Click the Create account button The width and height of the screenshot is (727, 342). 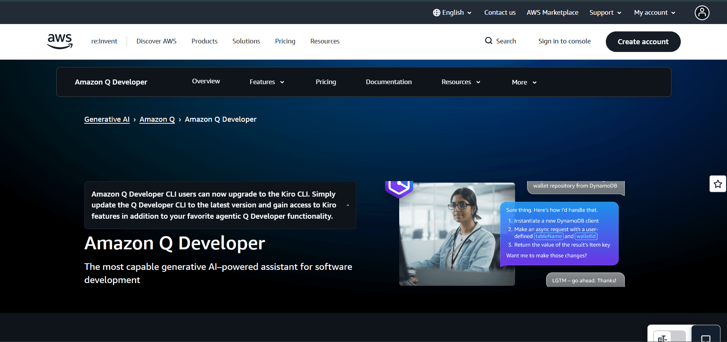[643, 41]
